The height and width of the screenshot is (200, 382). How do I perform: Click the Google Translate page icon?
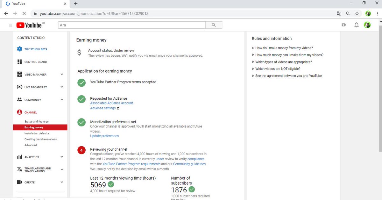pyautogui.click(x=339, y=14)
